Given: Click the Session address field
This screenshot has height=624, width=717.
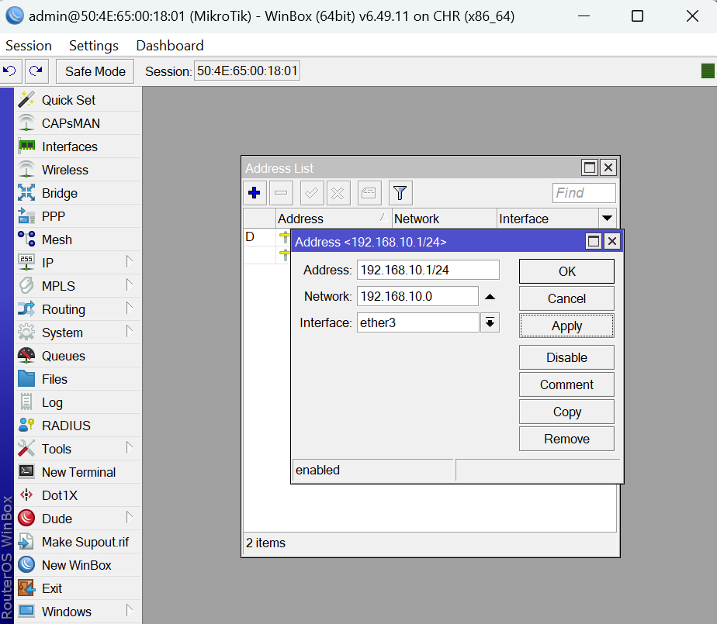Looking at the screenshot, I should (247, 71).
